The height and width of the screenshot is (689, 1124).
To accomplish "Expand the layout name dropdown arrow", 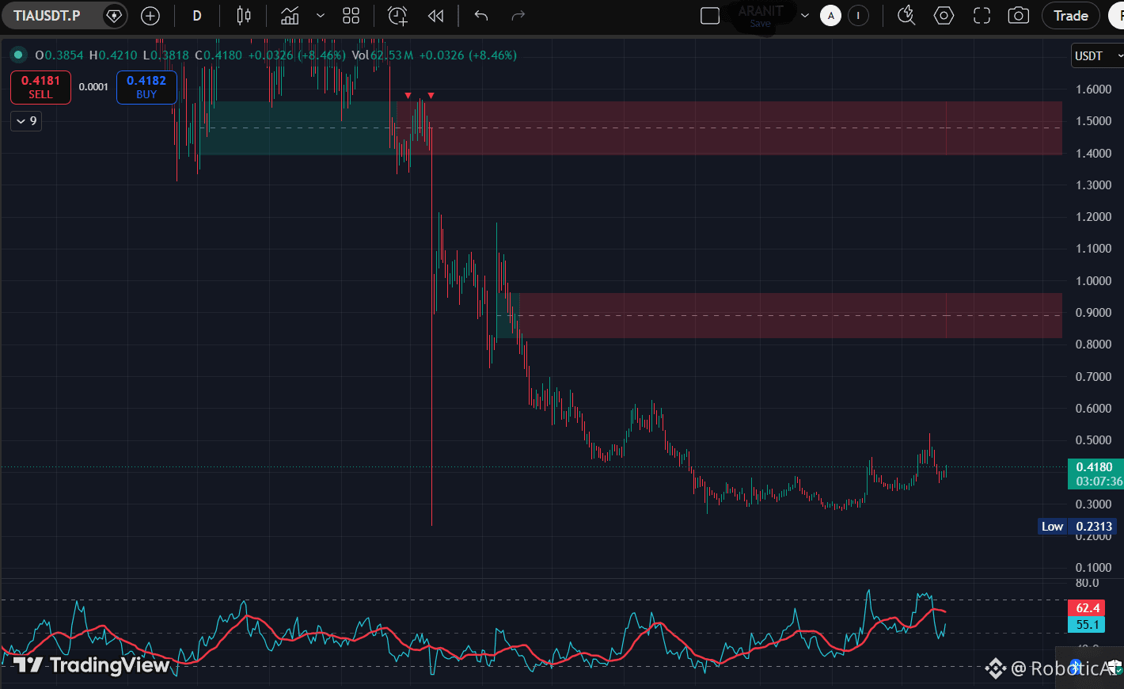I will pos(805,16).
